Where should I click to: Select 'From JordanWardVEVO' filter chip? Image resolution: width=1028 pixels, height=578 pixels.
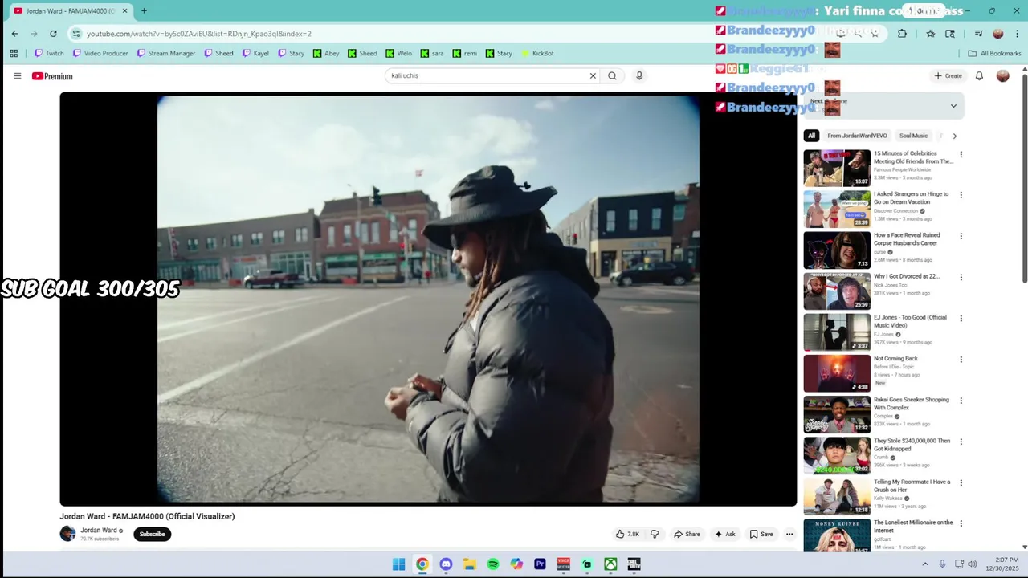pos(857,136)
